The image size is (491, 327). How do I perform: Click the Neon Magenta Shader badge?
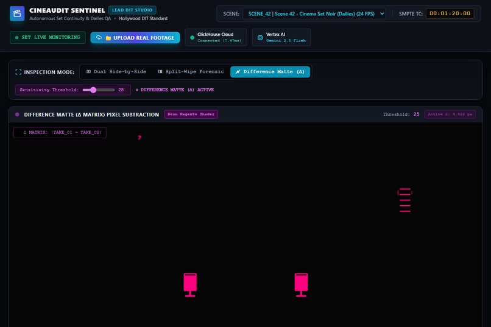click(191, 114)
